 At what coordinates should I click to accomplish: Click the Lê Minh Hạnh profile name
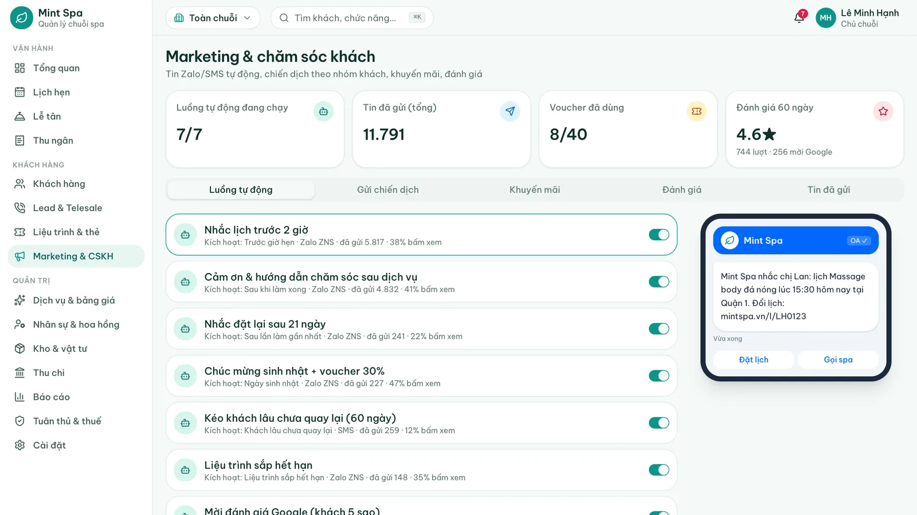click(x=869, y=13)
